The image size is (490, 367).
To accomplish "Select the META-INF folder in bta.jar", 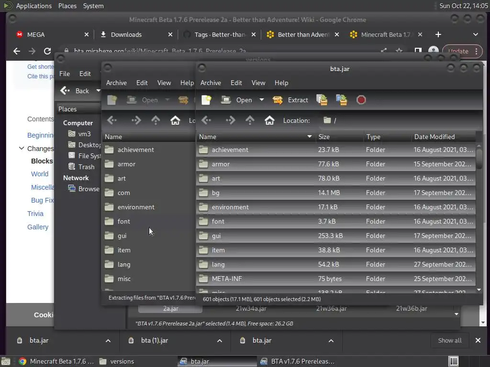I will (335, 279).
